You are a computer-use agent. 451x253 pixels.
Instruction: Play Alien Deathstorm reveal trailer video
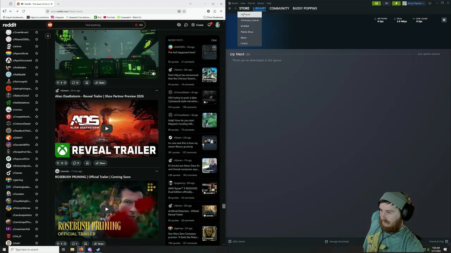tap(107, 129)
